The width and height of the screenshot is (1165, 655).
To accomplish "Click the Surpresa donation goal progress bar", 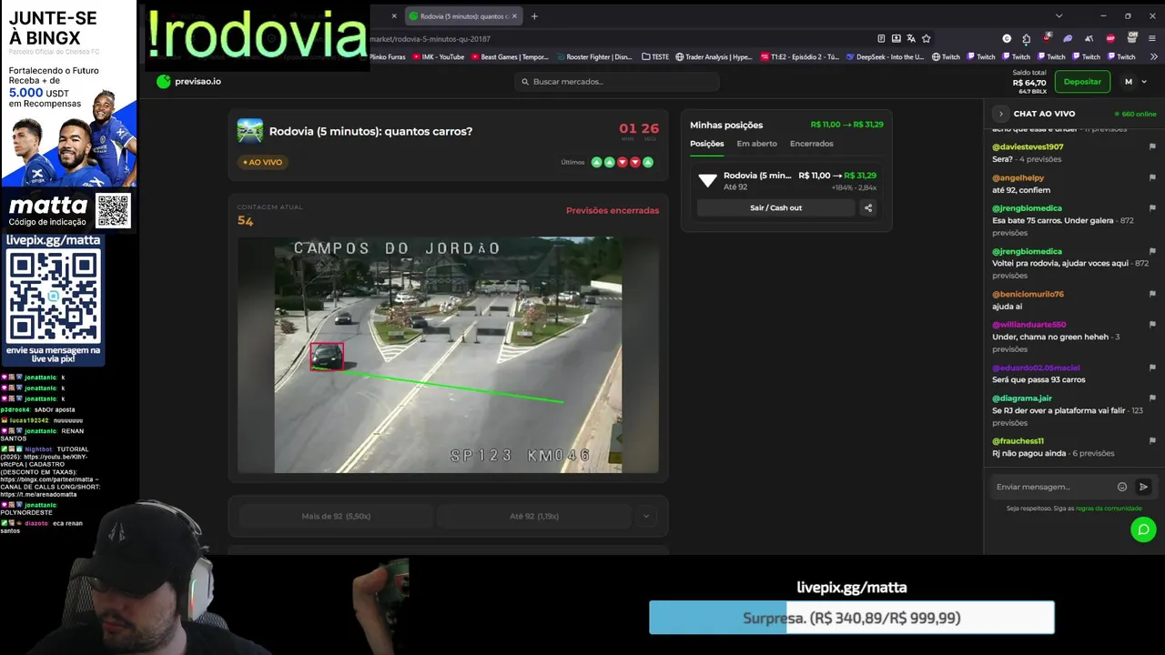I will pyautogui.click(x=851, y=618).
